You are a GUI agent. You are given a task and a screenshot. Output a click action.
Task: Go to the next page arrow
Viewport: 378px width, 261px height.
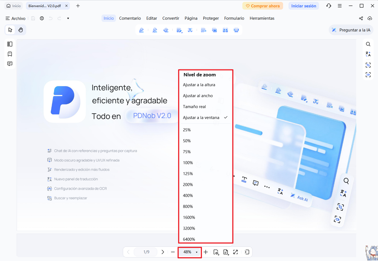coord(163,252)
